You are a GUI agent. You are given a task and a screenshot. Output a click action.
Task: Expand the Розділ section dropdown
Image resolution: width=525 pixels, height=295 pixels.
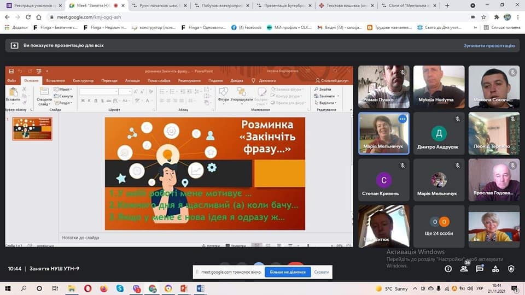point(65,103)
